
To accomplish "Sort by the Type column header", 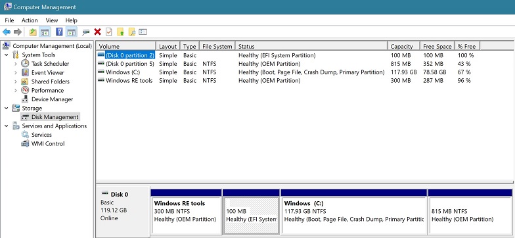I will pos(190,46).
